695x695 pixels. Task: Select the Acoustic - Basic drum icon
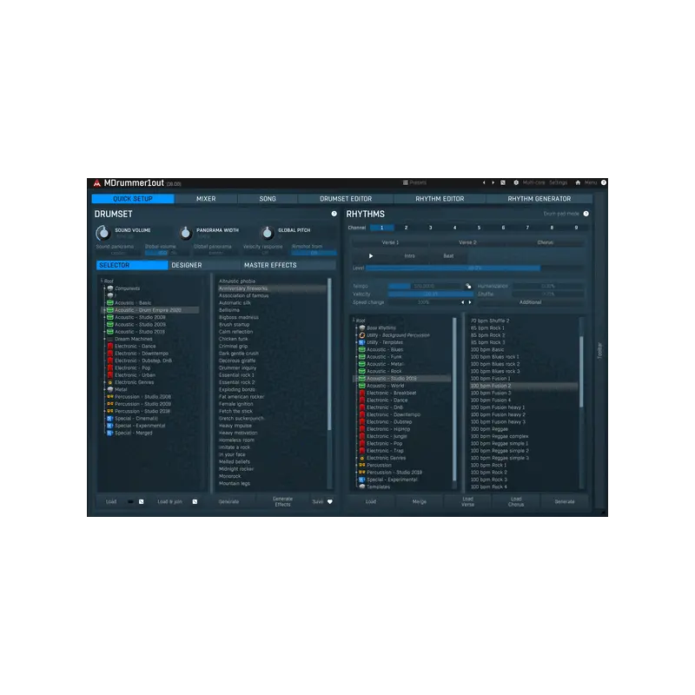[110, 302]
